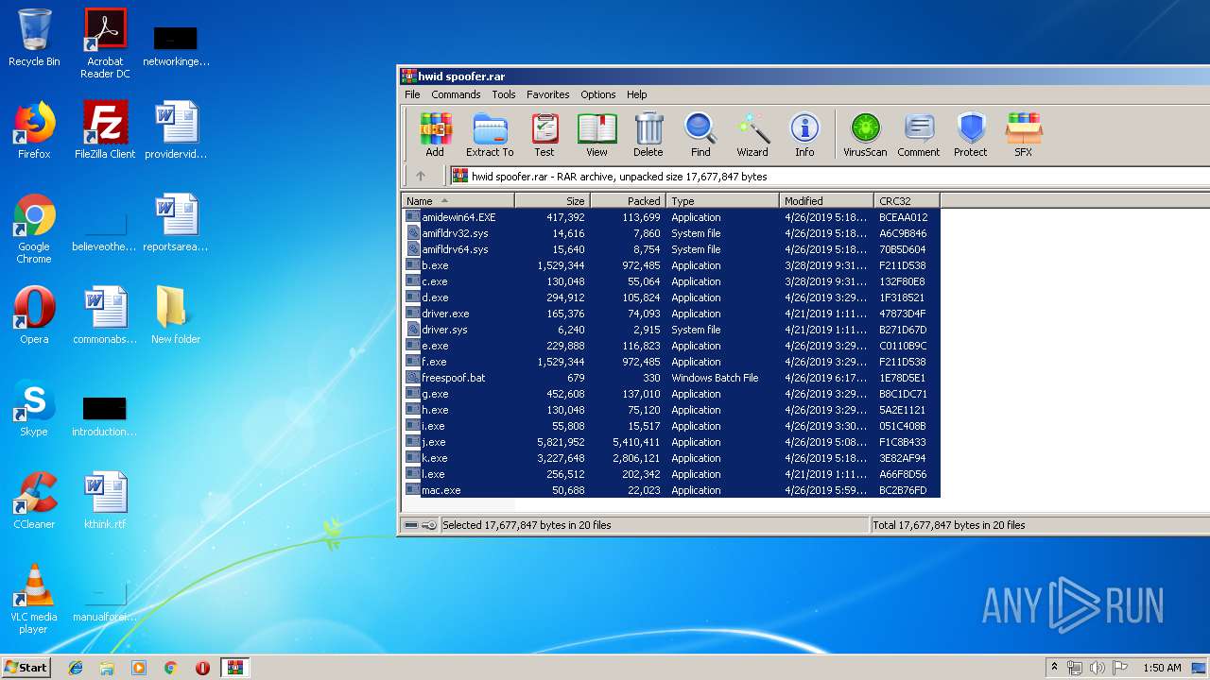Open the View toolbar icon
Viewport: 1210px width, 680px height.
point(596,134)
